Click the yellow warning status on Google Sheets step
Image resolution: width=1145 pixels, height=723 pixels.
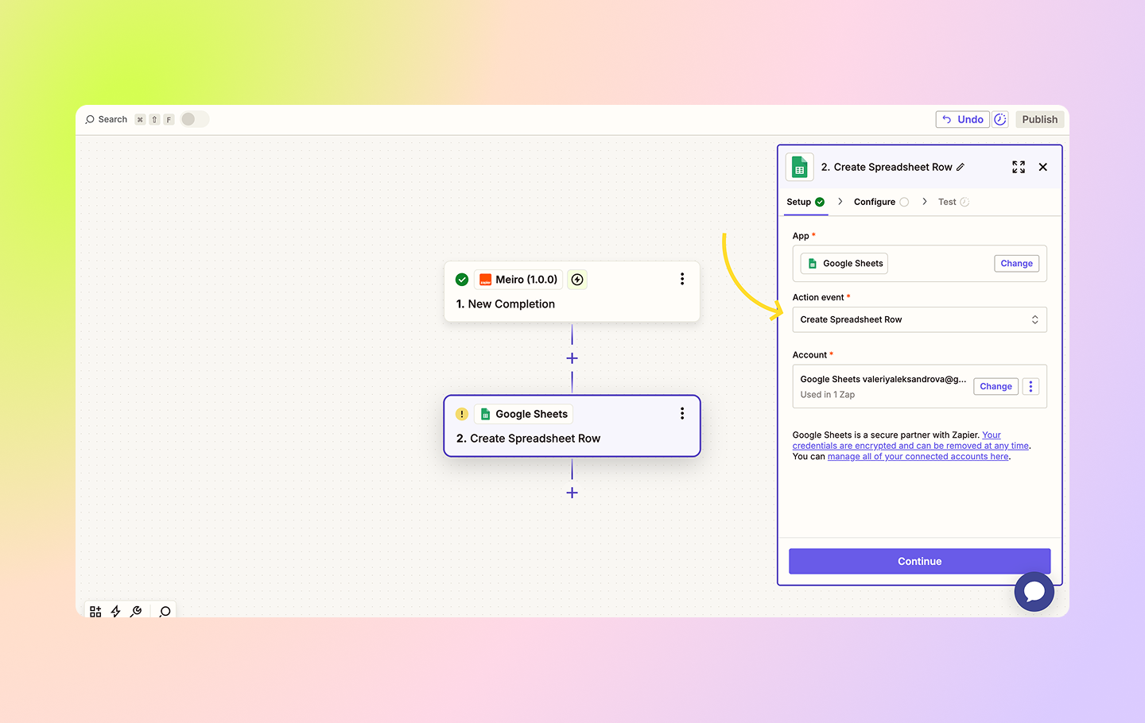coord(462,414)
